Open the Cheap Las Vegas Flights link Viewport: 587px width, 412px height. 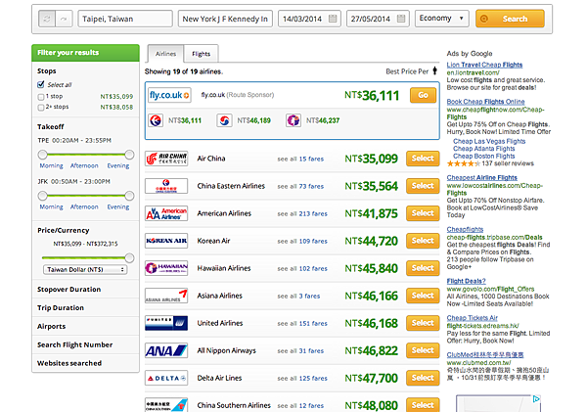point(489,141)
